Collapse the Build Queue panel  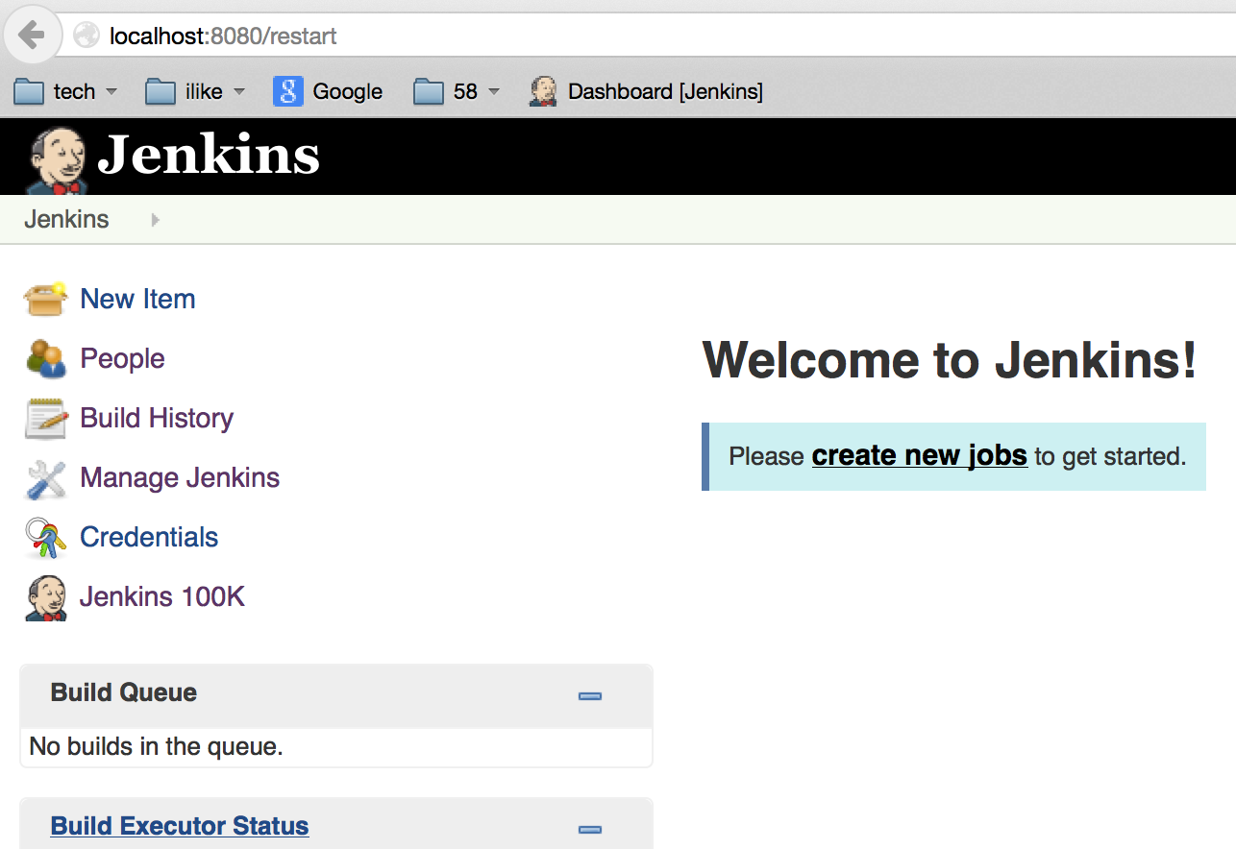590,695
